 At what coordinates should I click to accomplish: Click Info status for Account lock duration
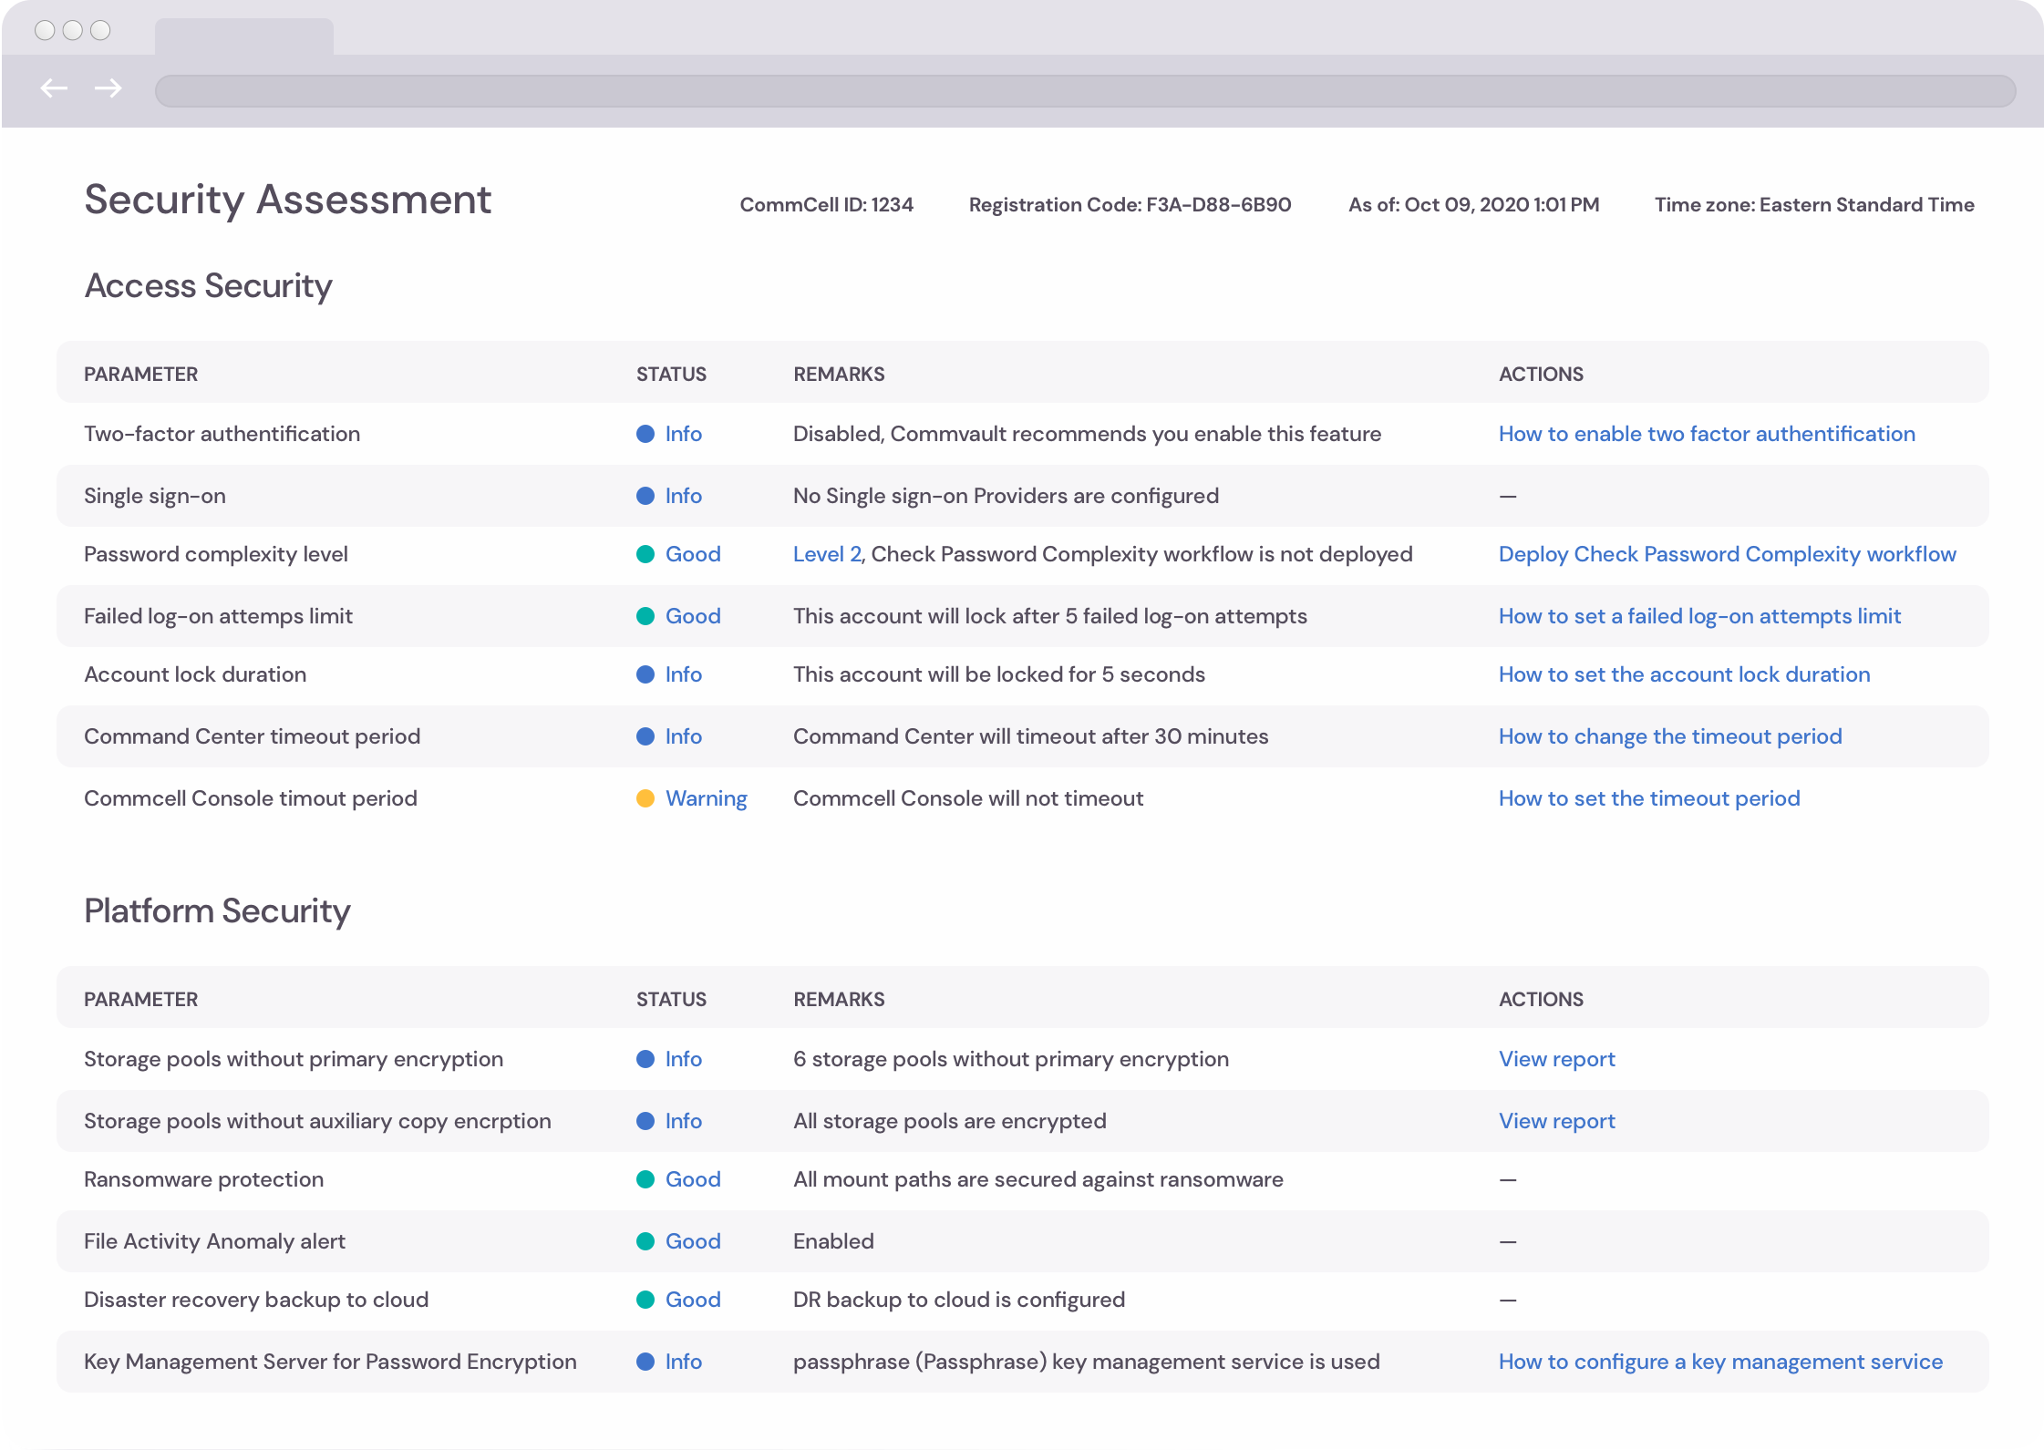coord(684,674)
